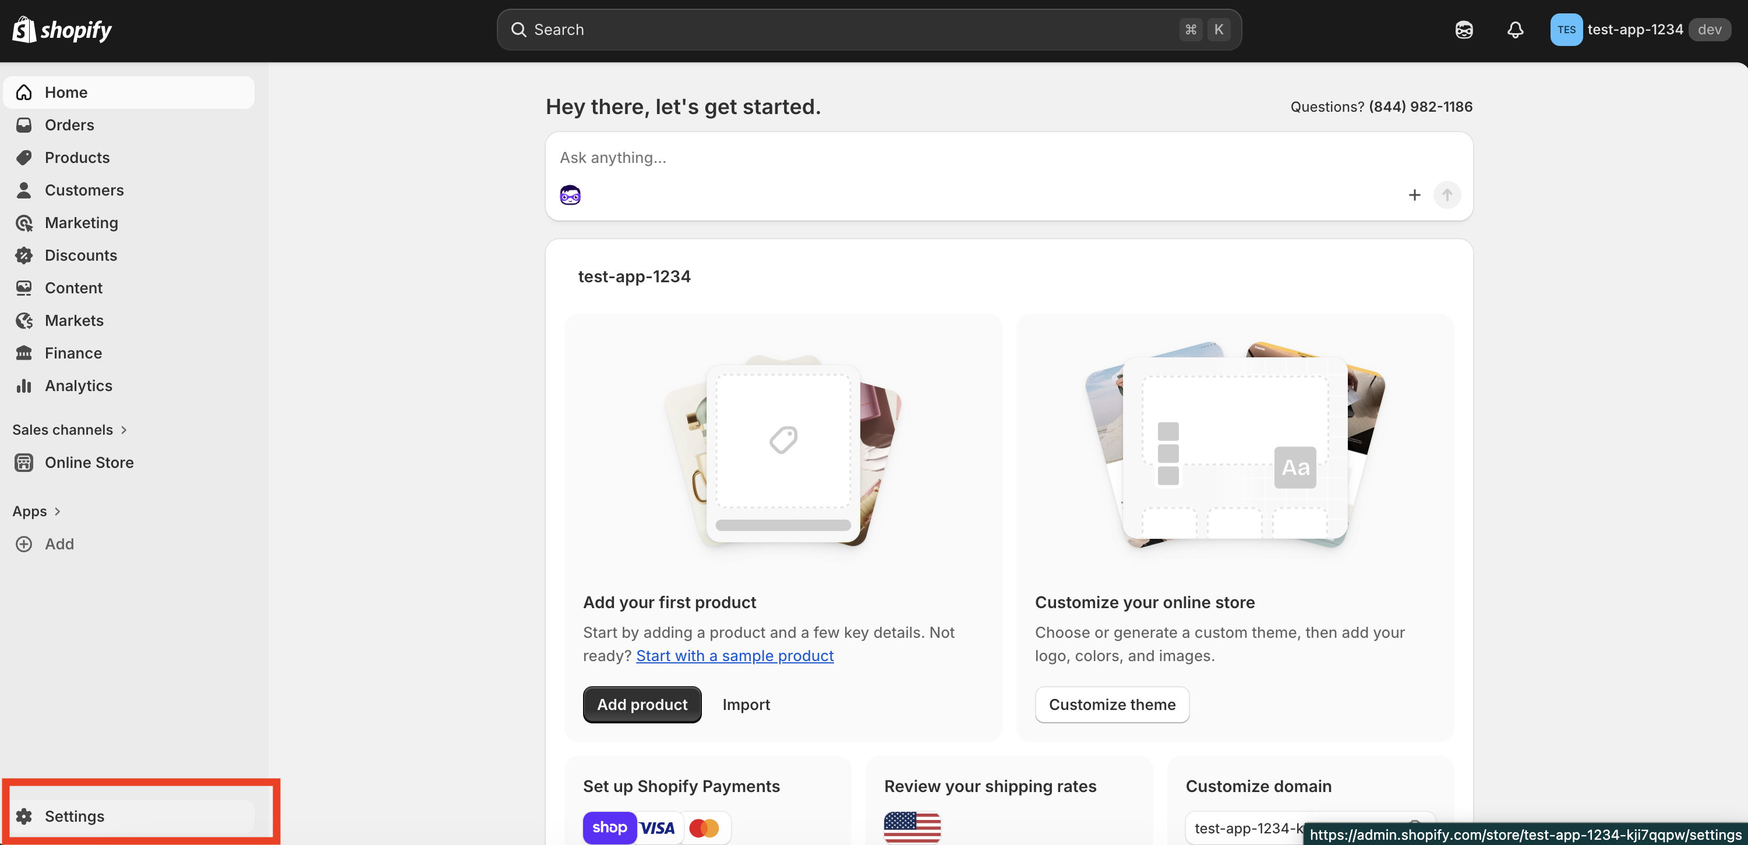Image resolution: width=1748 pixels, height=845 pixels.
Task: Click the 'Set up Shopify Payments' heading
Action: click(681, 786)
